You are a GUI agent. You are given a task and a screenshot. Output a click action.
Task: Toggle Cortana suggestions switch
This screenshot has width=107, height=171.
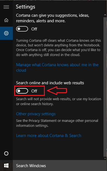(22, 29)
